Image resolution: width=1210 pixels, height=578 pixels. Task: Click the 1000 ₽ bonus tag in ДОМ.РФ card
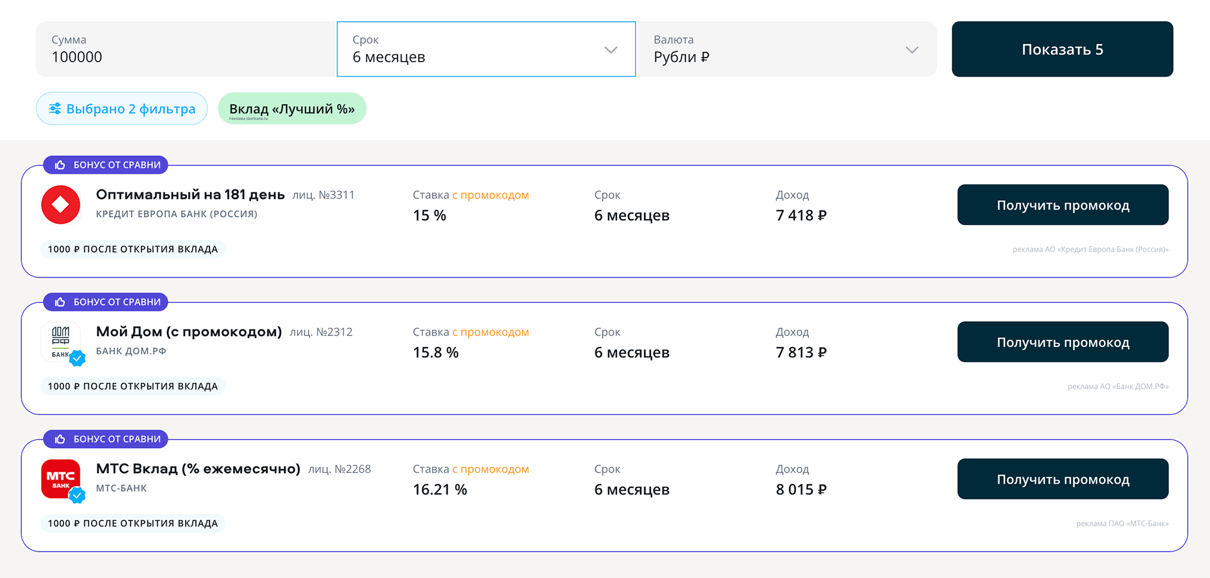tap(132, 386)
